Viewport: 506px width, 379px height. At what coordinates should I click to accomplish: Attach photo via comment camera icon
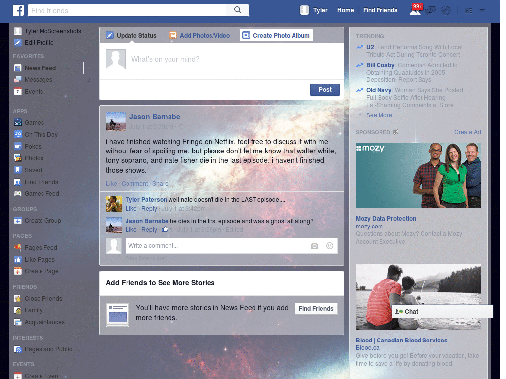(x=314, y=246)
